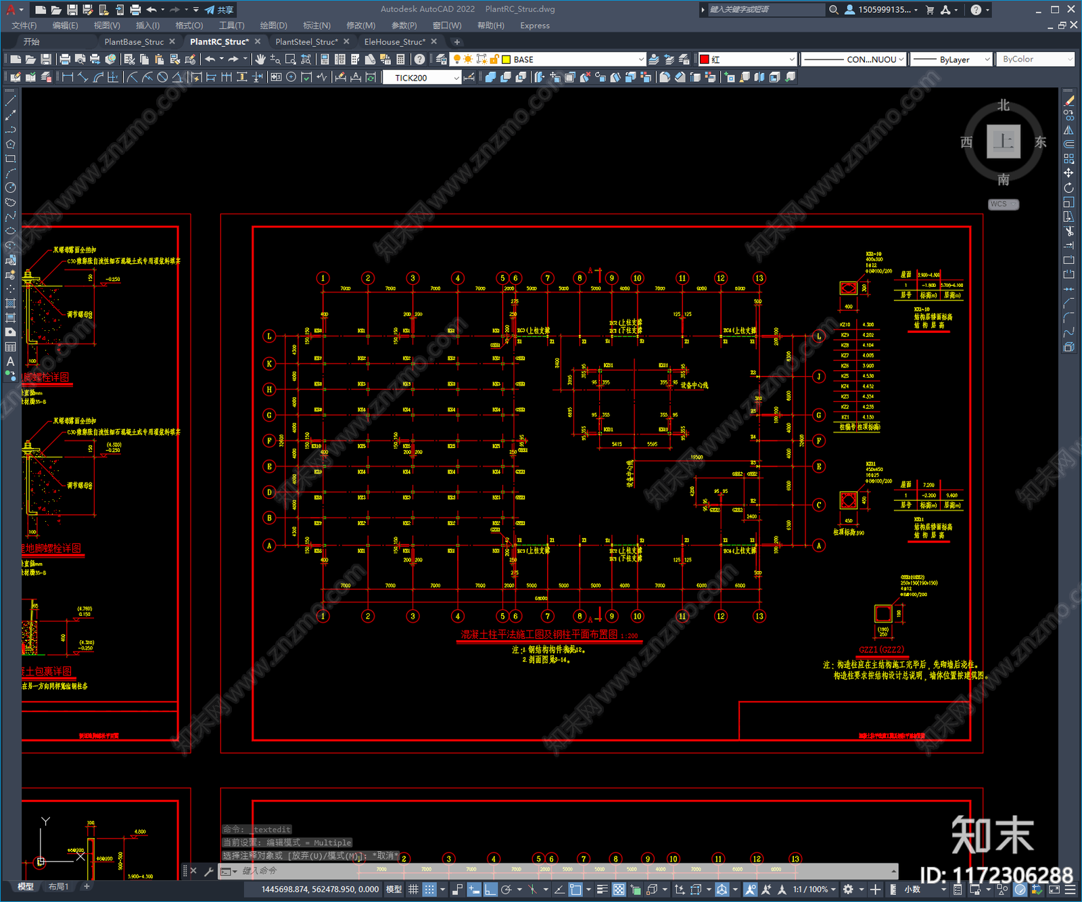Switch to the 布局1 layout tab
The image size is (1082, 902).
[58, 886]
